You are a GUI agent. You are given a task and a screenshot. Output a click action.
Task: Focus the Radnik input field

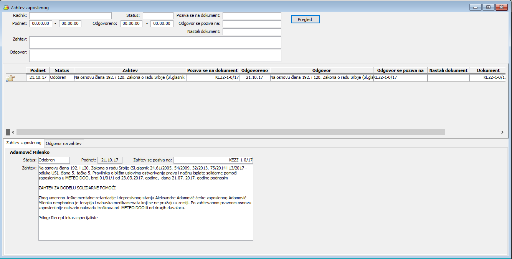click(70, 16)
